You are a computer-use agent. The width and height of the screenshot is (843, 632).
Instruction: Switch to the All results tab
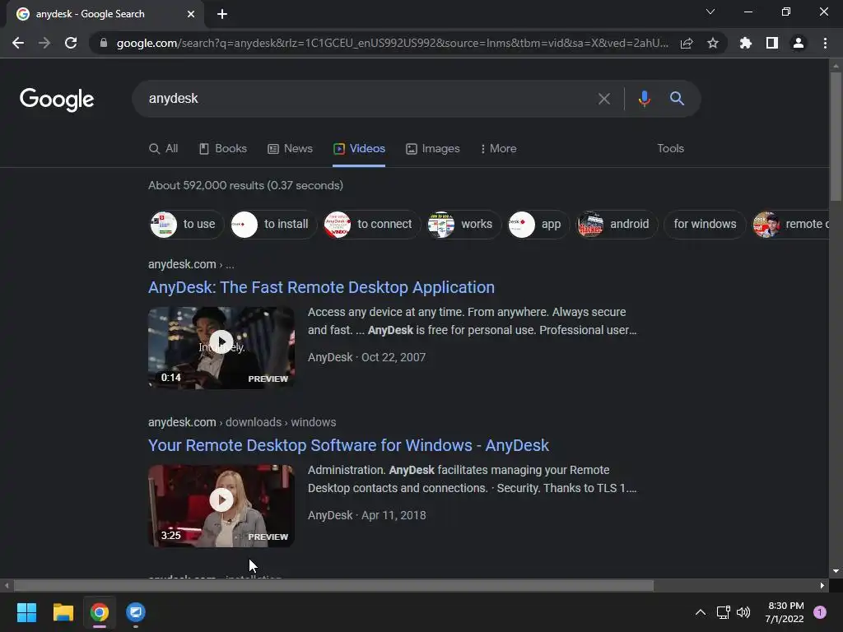[164, 149]
